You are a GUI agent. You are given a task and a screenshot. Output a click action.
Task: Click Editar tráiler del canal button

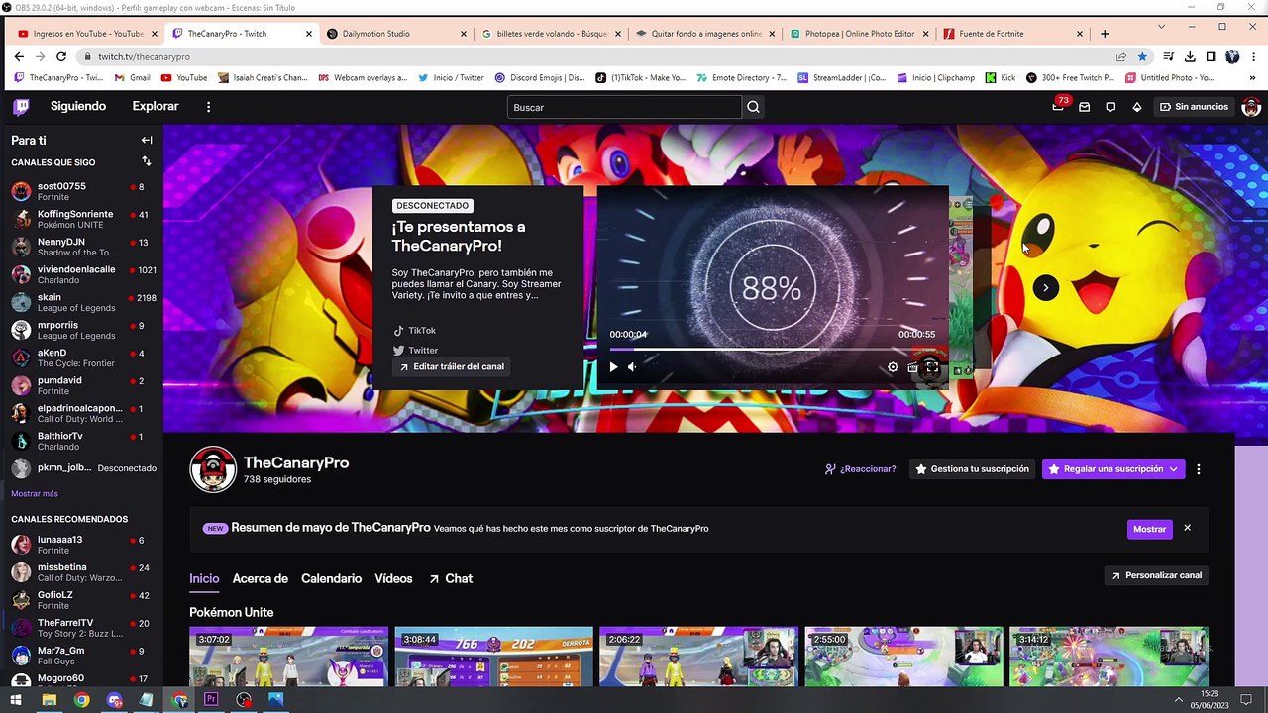click(x=451, y=366)
